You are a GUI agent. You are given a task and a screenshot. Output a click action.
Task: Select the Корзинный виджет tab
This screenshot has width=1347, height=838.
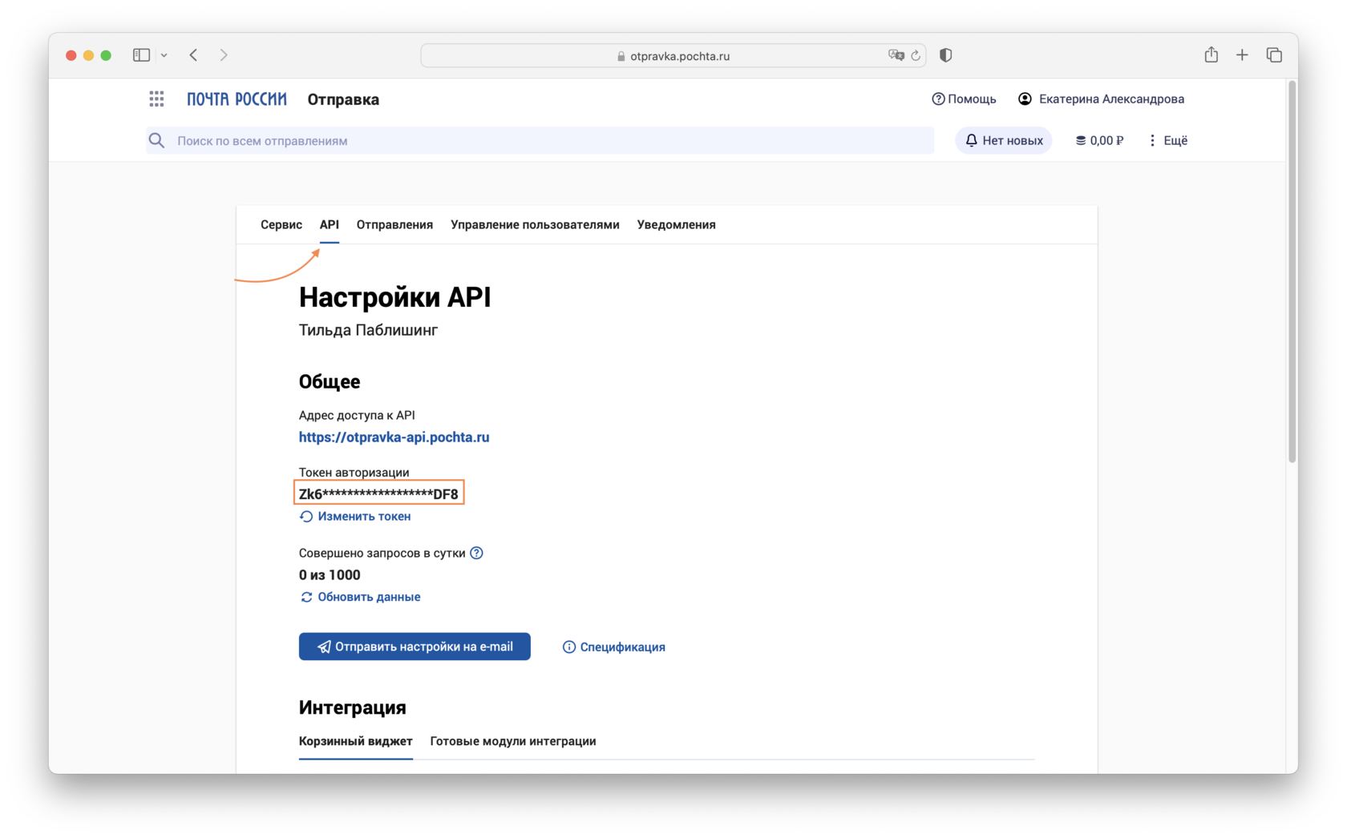tap(355, 741)
